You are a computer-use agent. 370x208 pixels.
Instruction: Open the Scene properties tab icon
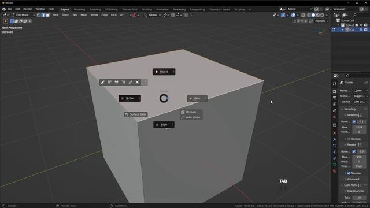(335, 110)
